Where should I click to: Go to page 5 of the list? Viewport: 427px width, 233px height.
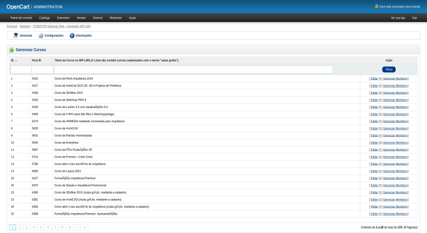[x=41, y=227]
